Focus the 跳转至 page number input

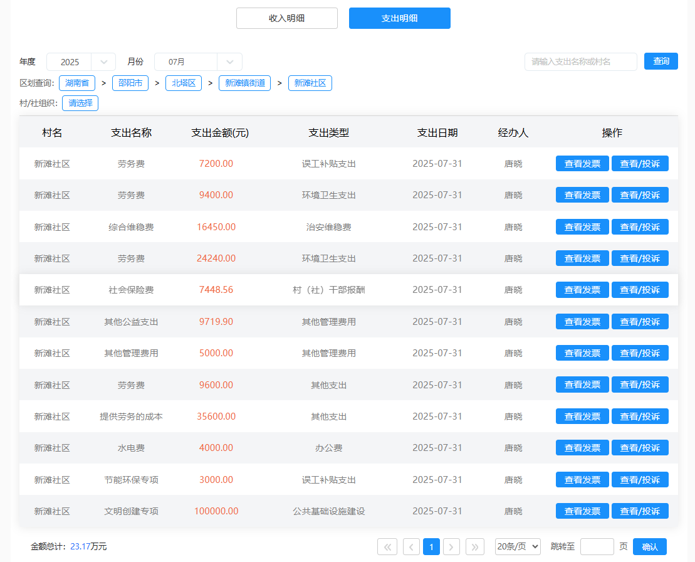pos(597,547)
